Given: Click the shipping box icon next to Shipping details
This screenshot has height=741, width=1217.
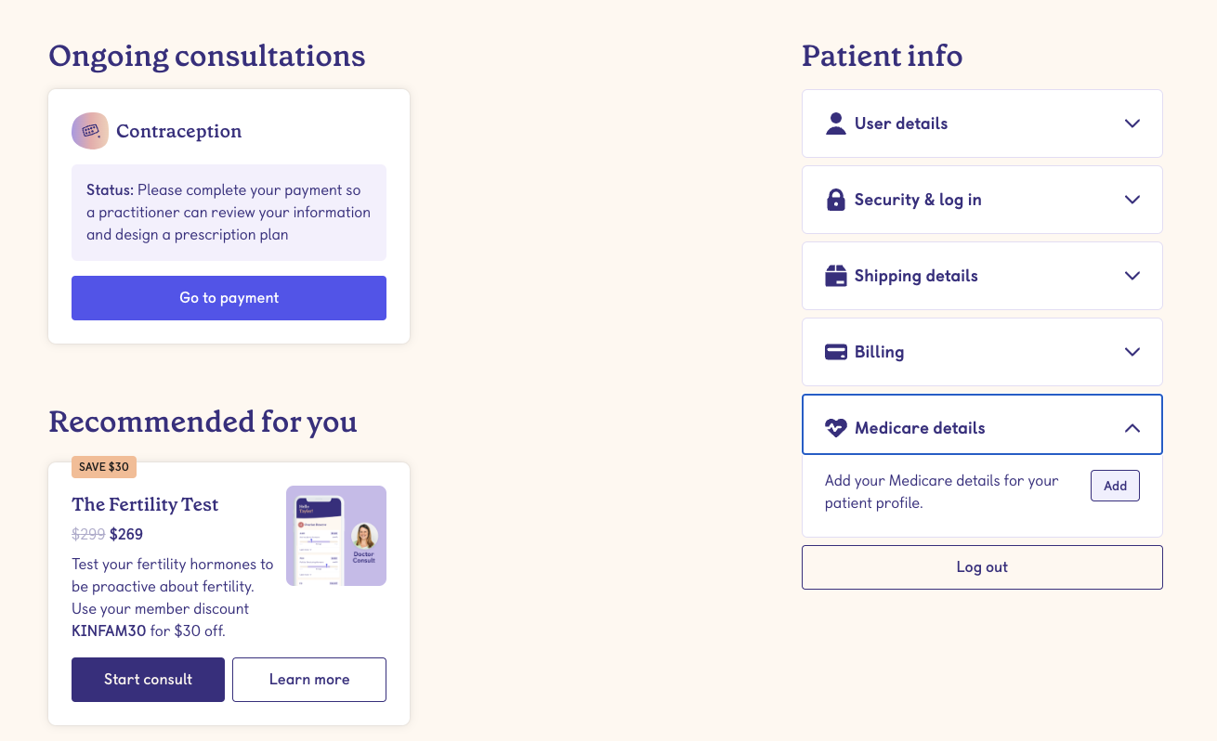Looking at the screenshot, I should (835, 275).
